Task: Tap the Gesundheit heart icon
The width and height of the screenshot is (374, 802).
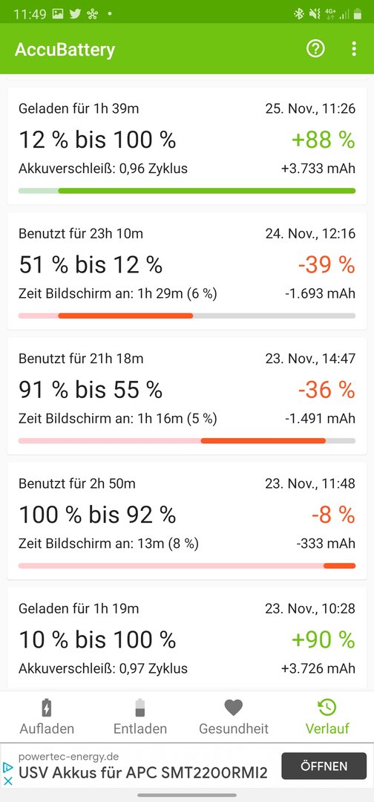Action: point(234,708)
